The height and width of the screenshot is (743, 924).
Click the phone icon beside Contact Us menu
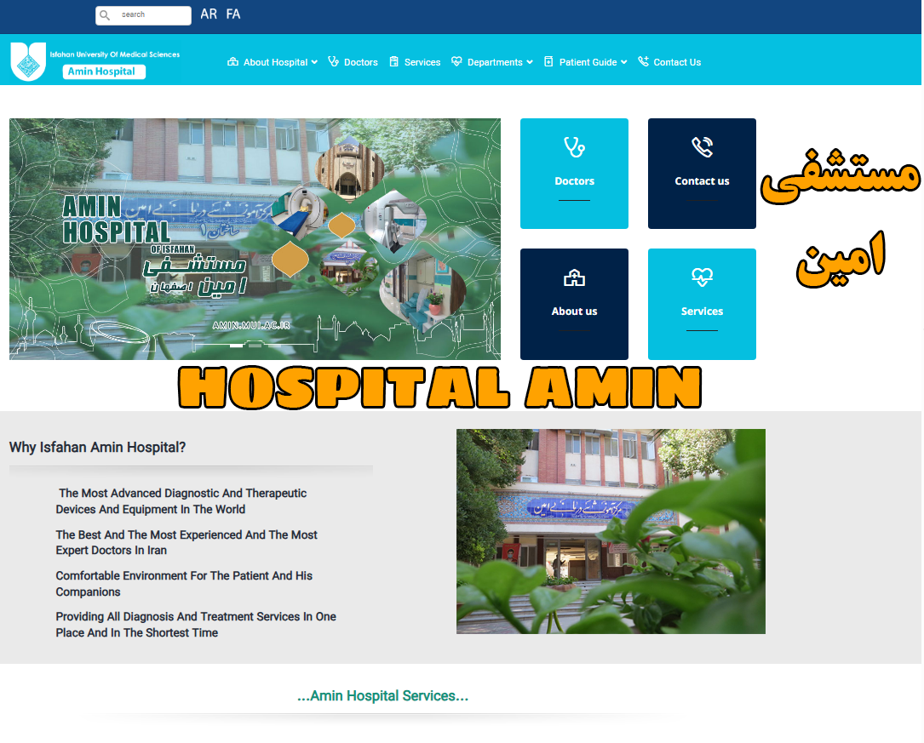pyautogui.click(x=644, y=62)
